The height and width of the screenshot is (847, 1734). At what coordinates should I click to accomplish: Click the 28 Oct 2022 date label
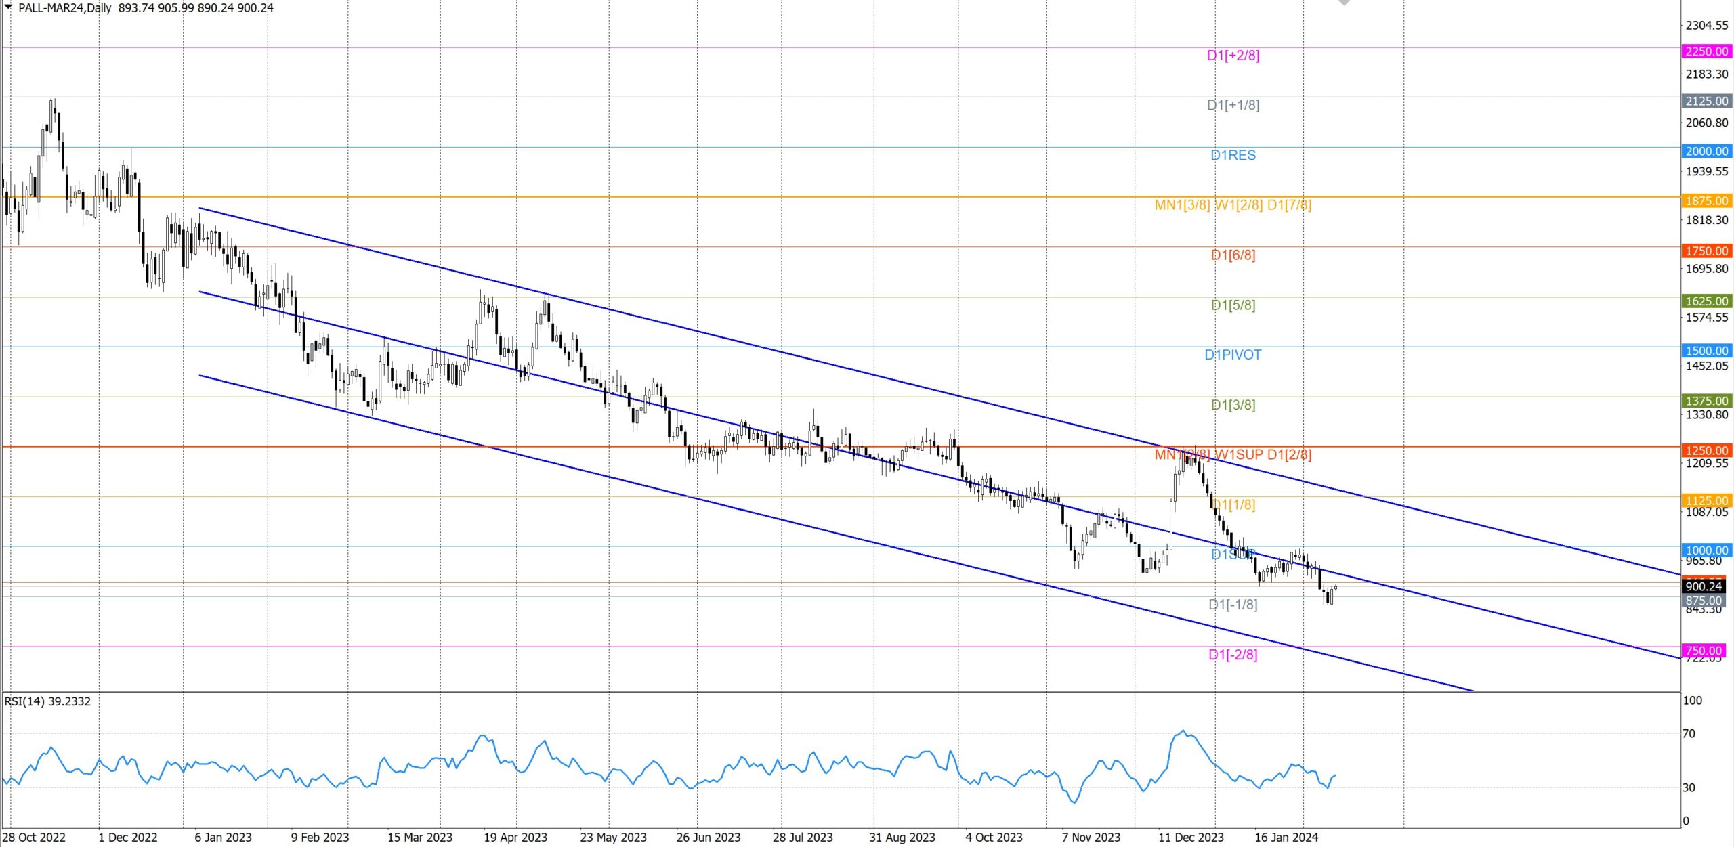[34, 838]
